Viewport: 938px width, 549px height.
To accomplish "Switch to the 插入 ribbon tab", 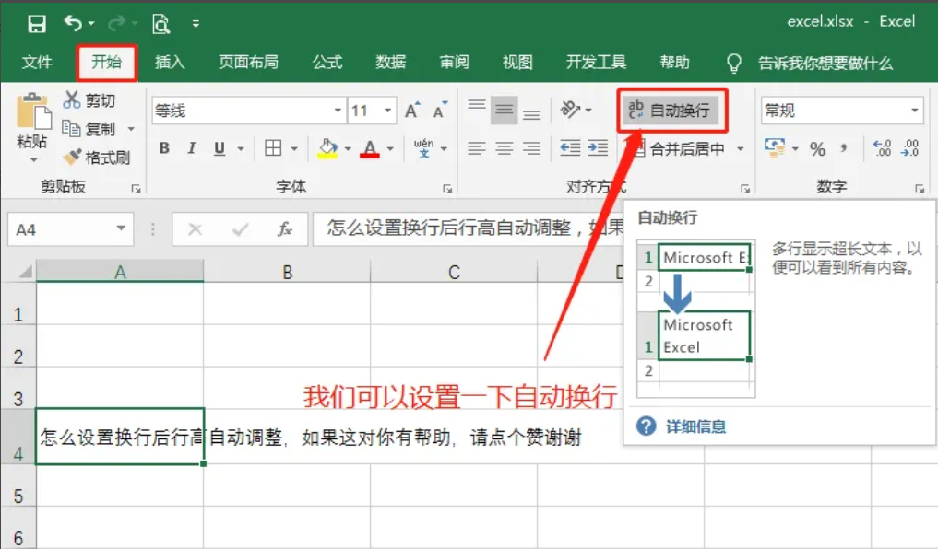I will click(x=170, y=63).
